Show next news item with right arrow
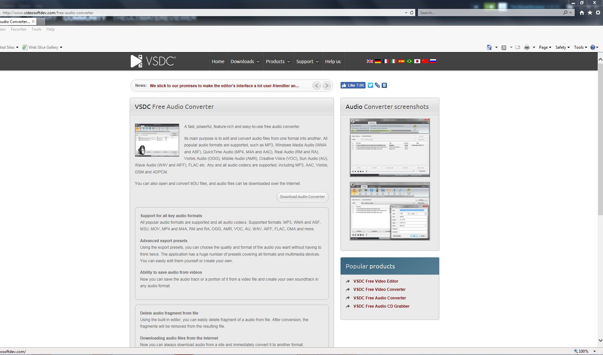 327,86
